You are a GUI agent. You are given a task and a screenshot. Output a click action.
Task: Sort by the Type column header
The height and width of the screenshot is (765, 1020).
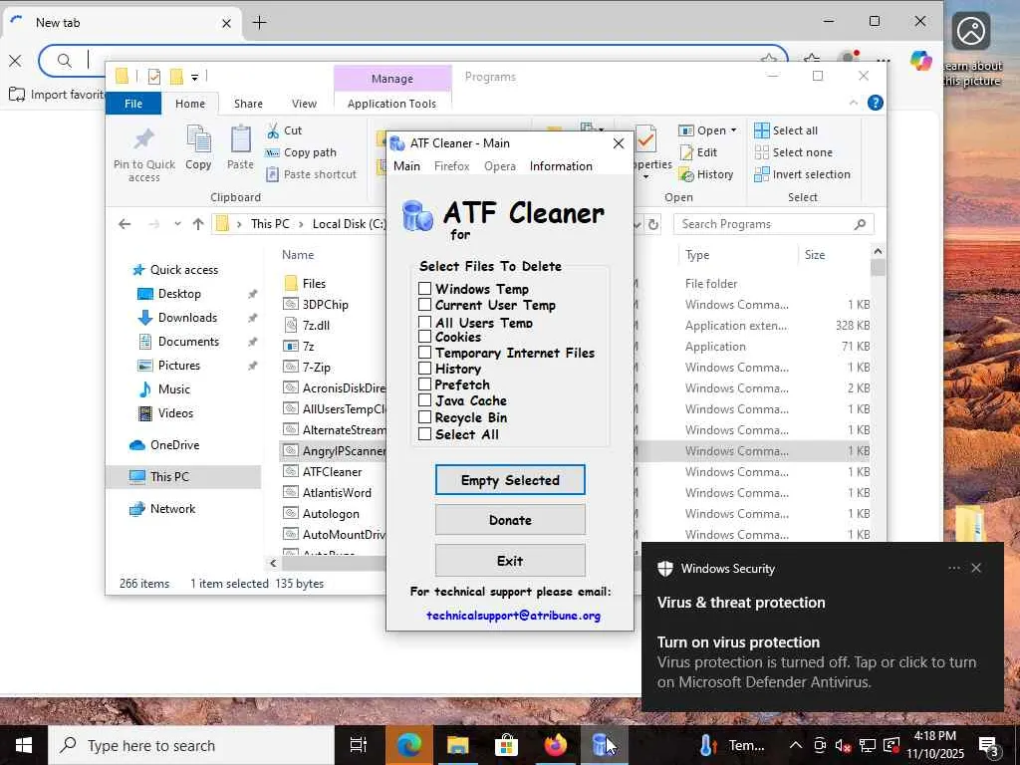point(696,255)
